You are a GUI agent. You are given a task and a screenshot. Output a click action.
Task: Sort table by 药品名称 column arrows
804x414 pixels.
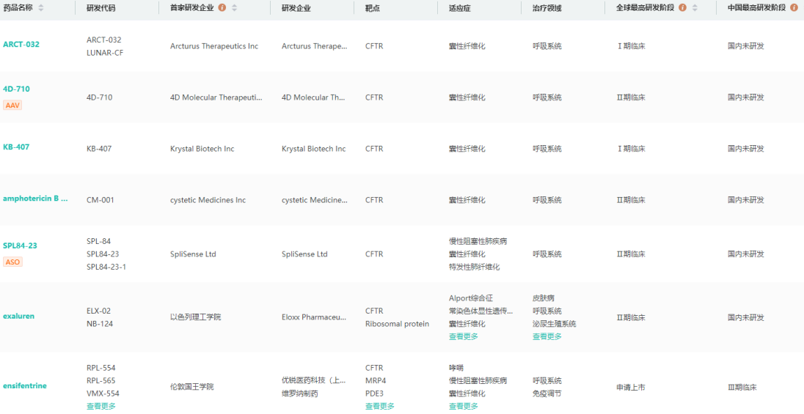point(41,7)
